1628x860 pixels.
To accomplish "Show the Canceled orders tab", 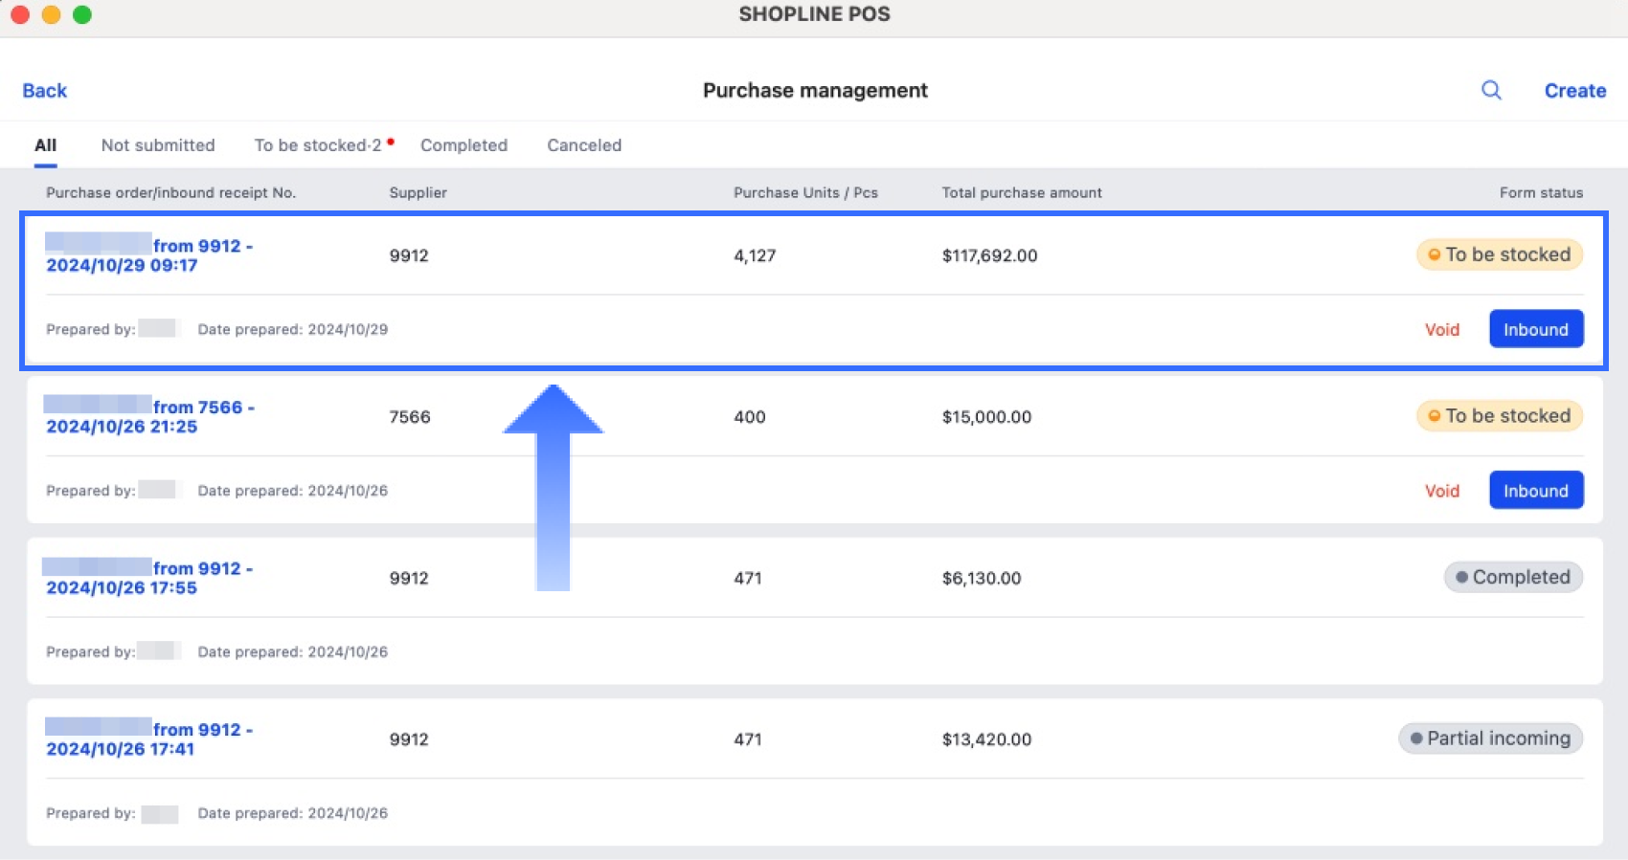I will (584, 145).
